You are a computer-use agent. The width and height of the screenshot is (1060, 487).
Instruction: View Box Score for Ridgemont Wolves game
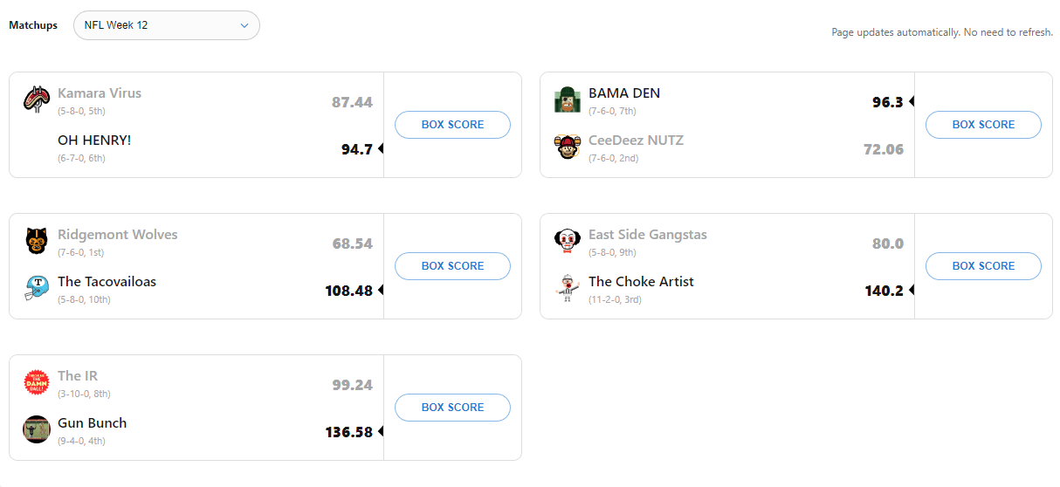coord(452,266)
